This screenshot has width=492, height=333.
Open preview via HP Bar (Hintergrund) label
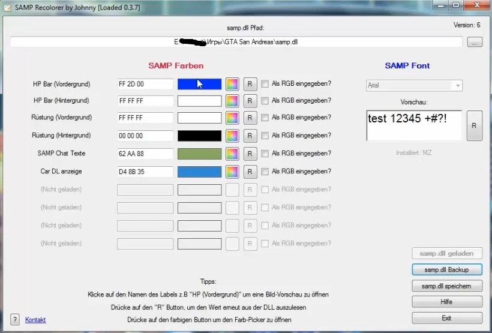pyautogui.click(x=61, y=101)
